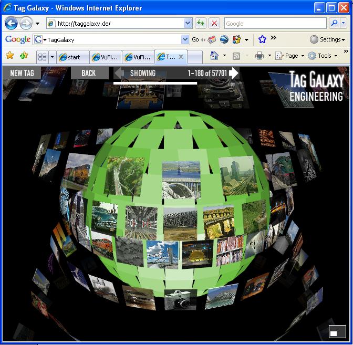This screenshot has height=345, width=353.
Task: Click the Favorites Center yellow star
Action: [x=10, y=55]
